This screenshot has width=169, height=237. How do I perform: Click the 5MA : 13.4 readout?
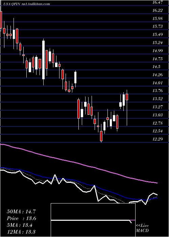coord(20,225)
